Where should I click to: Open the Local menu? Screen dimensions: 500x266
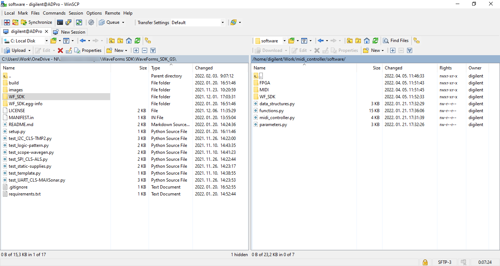point(10,13)
